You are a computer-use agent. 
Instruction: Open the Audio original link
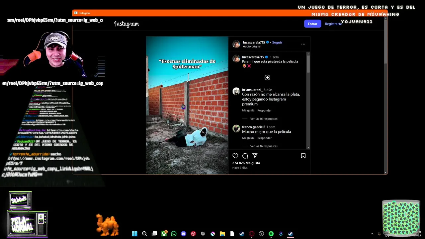click(252, 46)
